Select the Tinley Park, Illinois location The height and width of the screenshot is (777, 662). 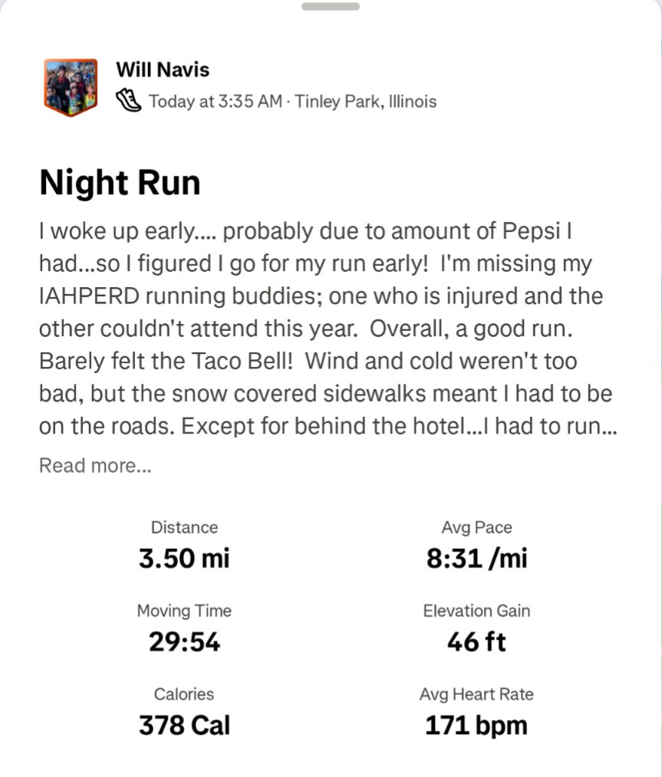tap(365, 101)
